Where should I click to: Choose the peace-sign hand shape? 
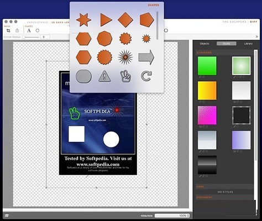click(x=125, y=76)
